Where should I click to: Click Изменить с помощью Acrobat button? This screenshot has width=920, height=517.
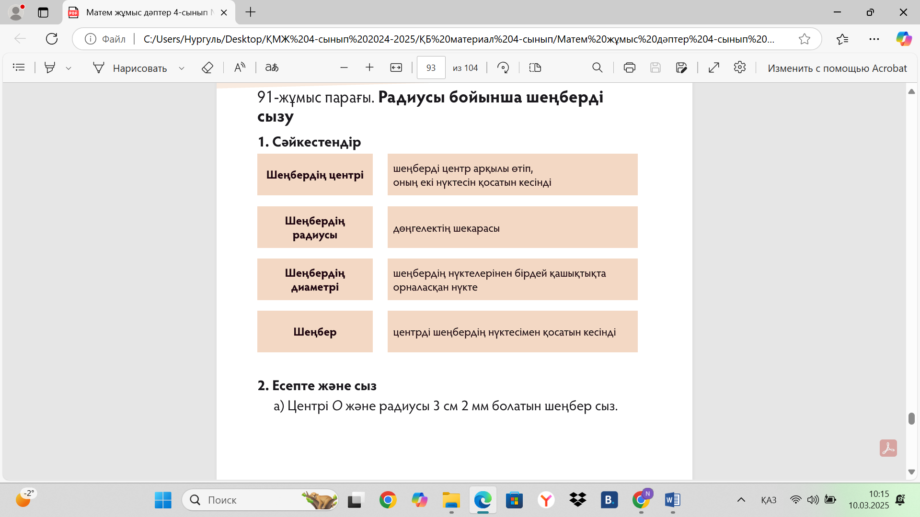(837, 68)
